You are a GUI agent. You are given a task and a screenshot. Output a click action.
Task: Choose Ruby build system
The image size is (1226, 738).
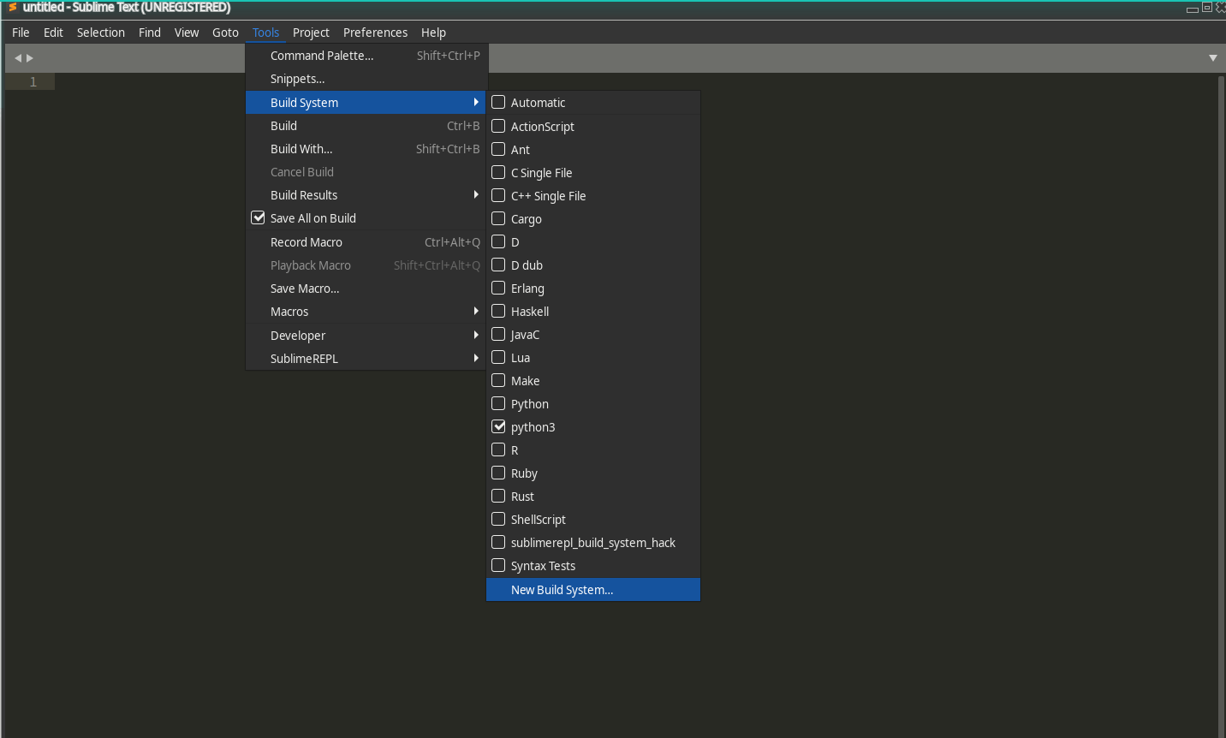(x=593, y=473)
